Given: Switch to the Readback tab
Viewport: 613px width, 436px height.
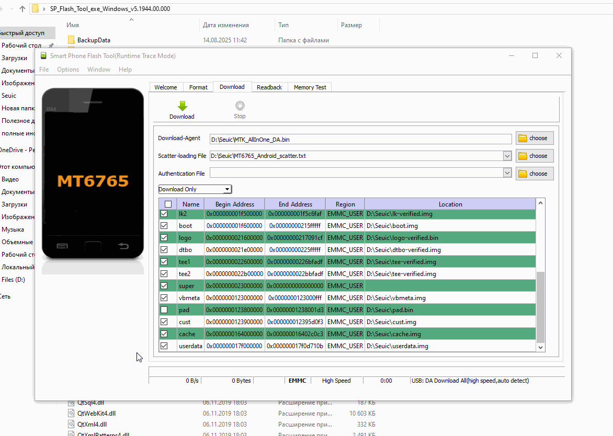Looking at the screenshot, I should coord(269,87).
